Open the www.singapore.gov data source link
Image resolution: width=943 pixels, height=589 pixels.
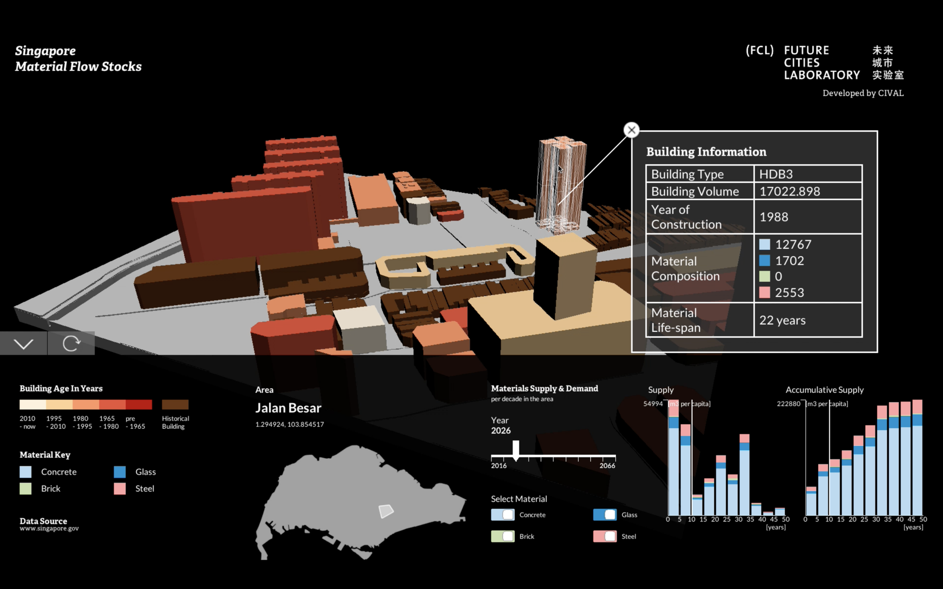pos(49,529)
